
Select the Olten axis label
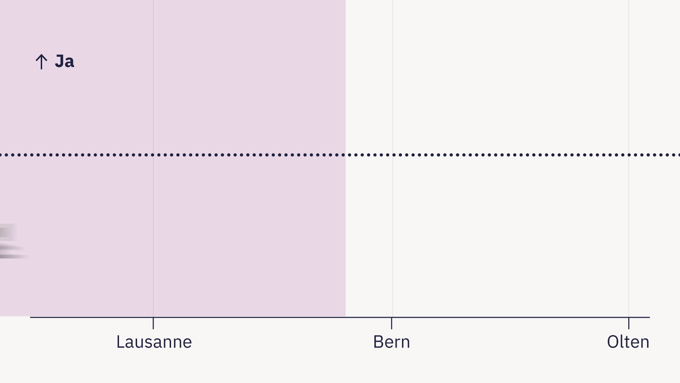point(628,342)
